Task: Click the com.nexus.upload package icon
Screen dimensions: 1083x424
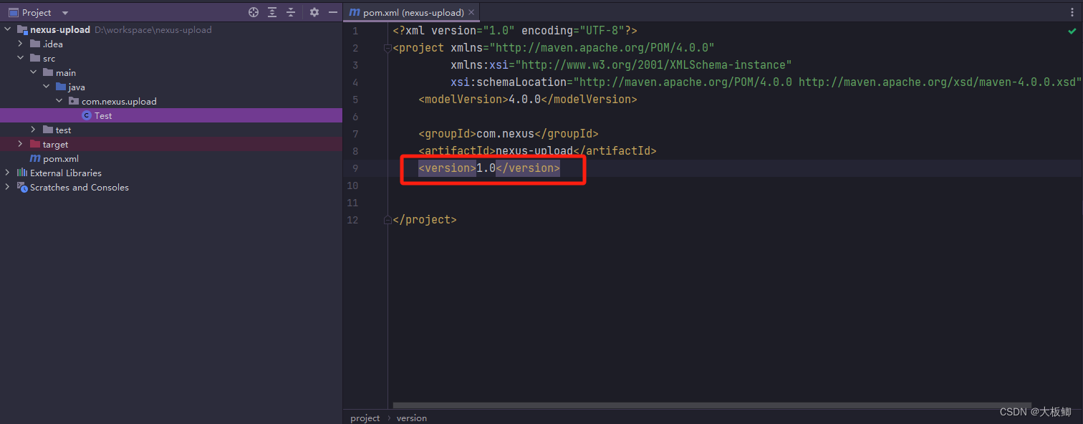Action: pyautogui.click(x=74, y=101)
